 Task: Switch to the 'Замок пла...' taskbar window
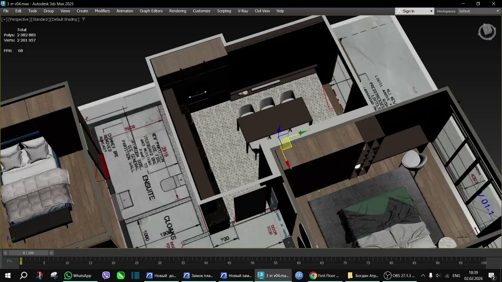pyautogui.click(x=198, y=275)
